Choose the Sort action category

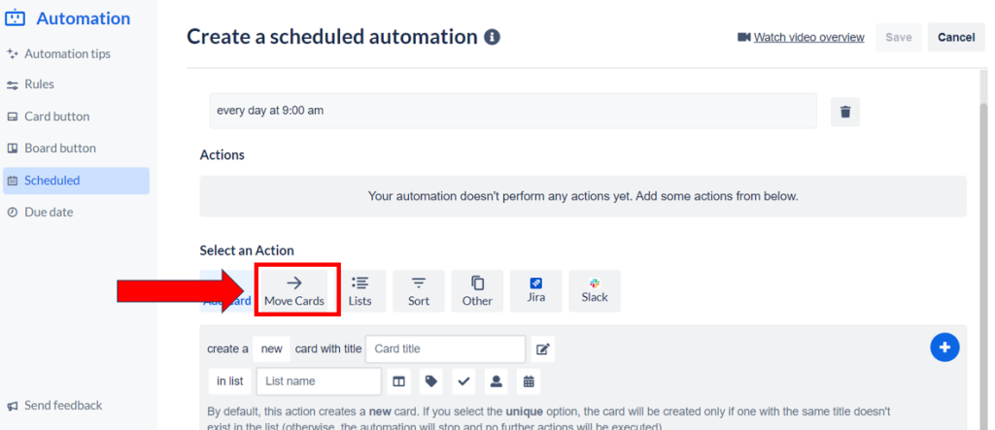click(x=419, y=290)
